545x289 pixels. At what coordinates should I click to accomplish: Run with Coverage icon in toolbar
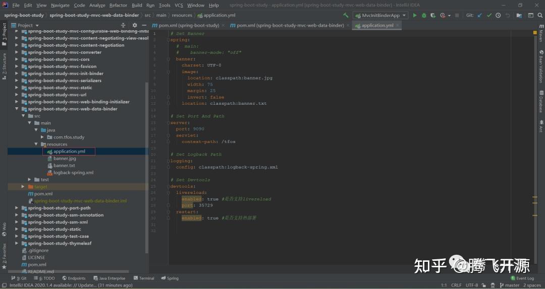[433, 15]
